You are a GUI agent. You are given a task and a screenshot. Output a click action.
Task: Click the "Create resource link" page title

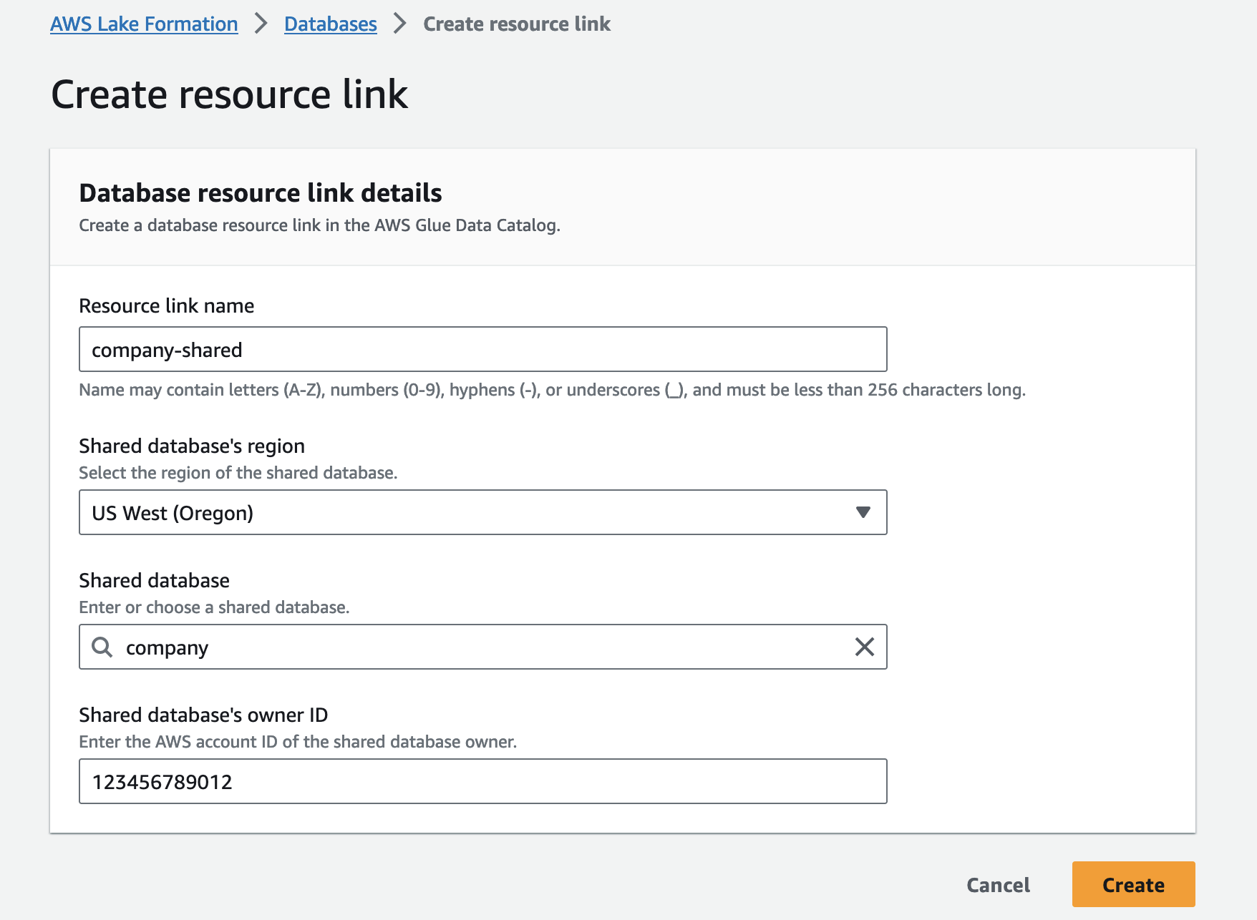pyautogui.click(x=230, y=93)
